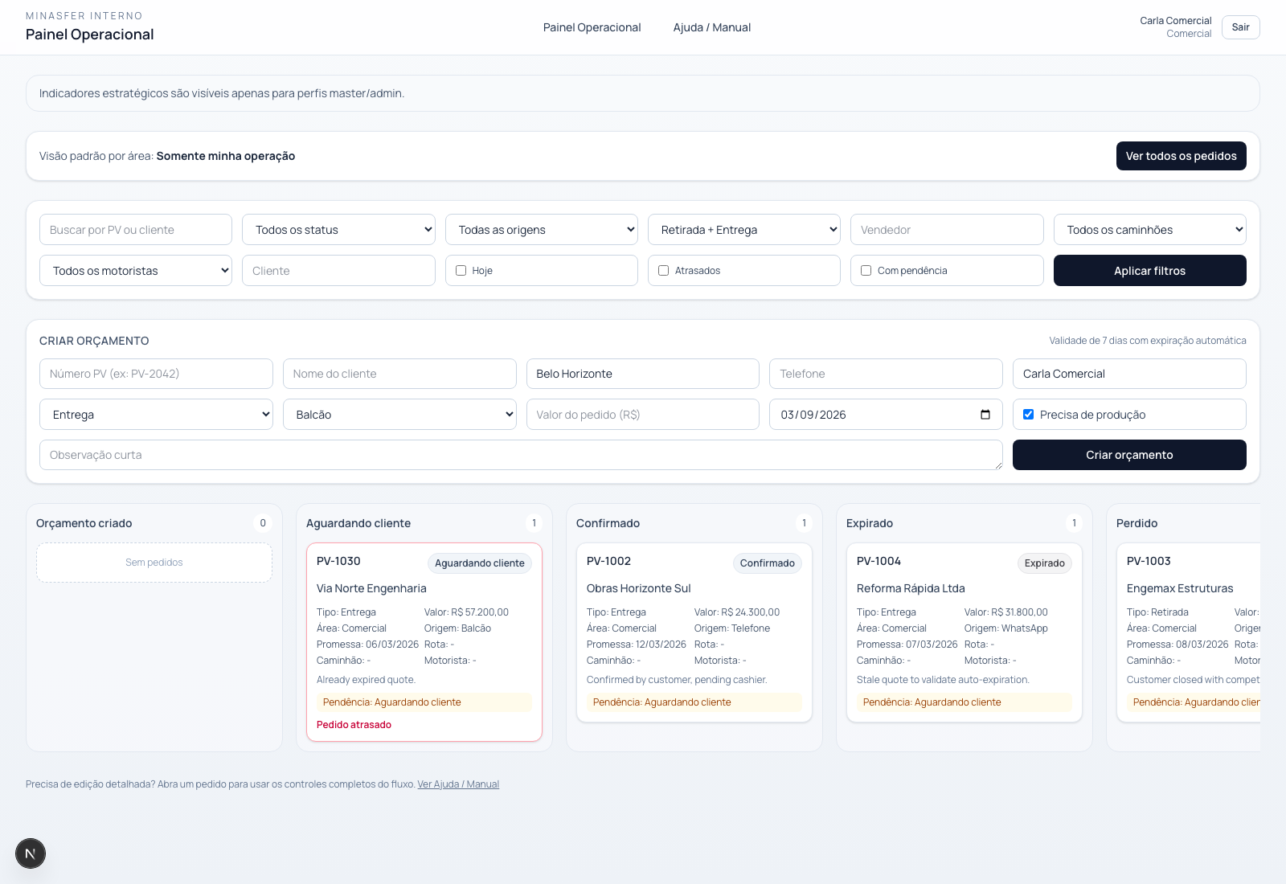Expand the Todas as origens dropdown
1286x884 pixels.
pos(541,230)
